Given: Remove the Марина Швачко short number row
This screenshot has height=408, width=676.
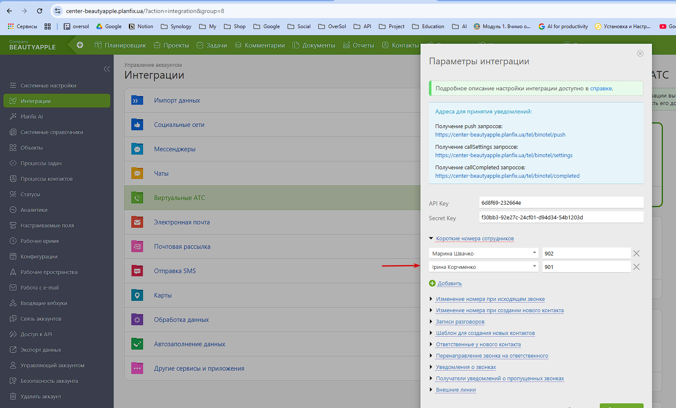Looking at the screenshot, I should pyautogui.click(x=636, y=253).
